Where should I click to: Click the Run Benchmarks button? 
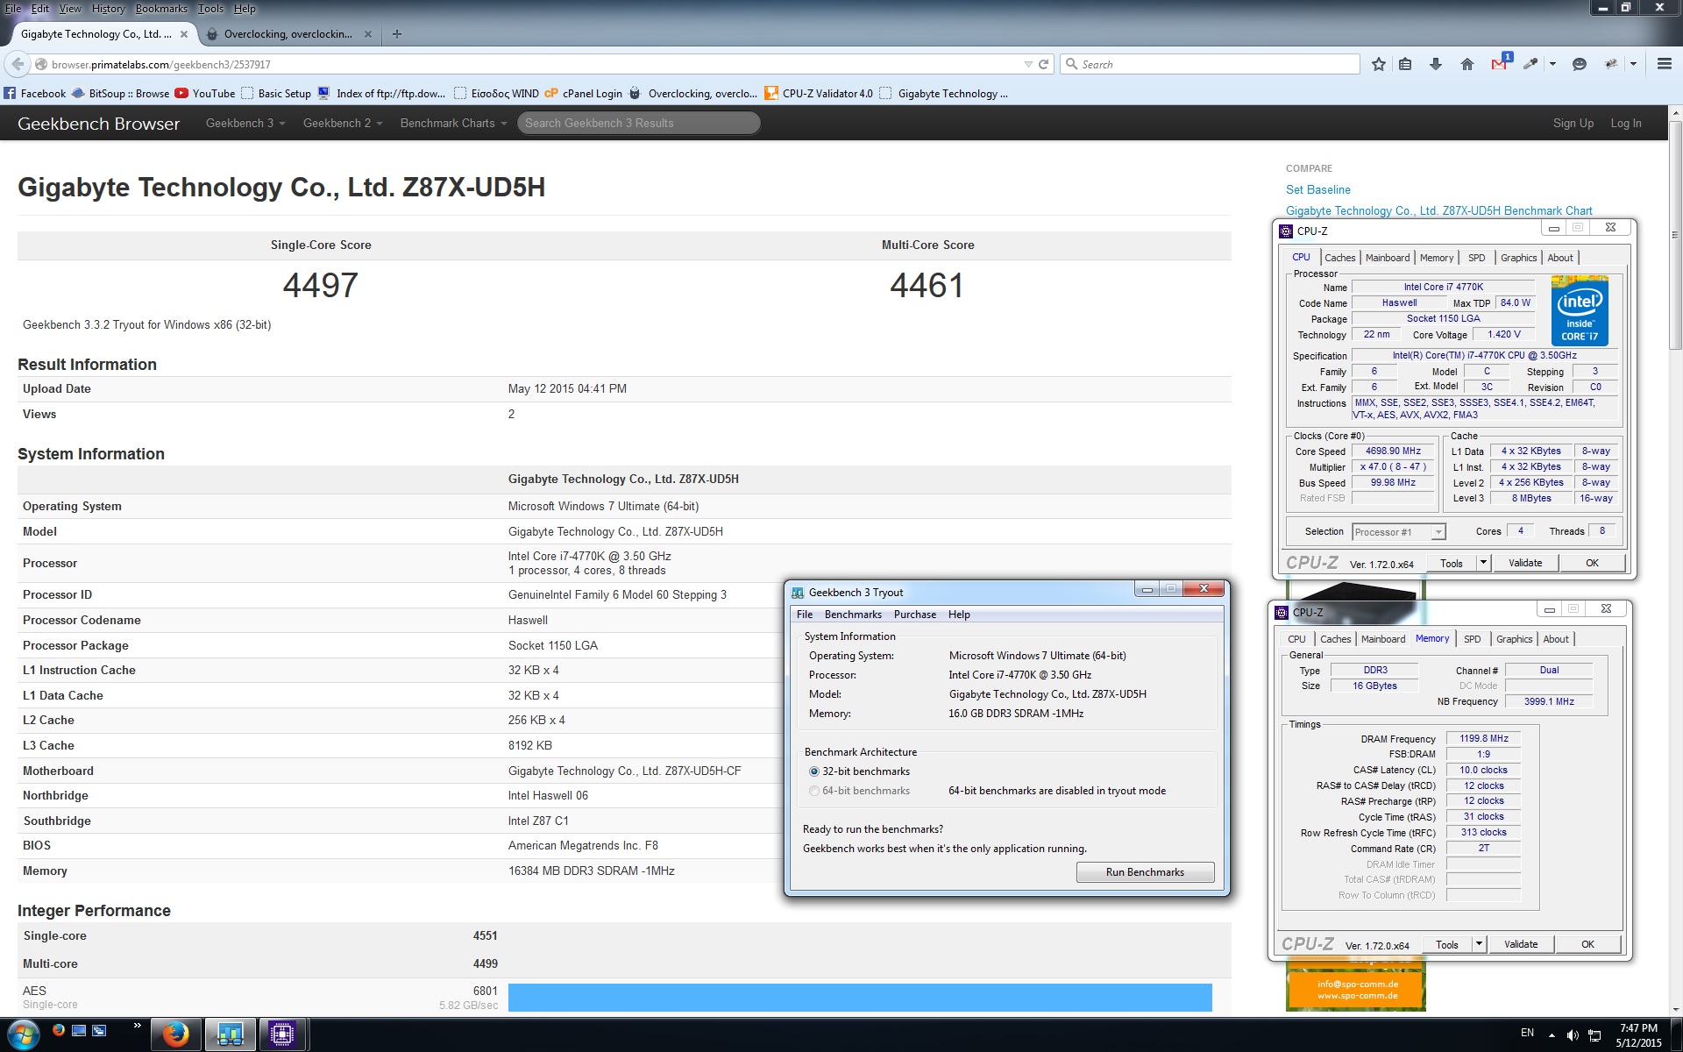point(1145,872)
